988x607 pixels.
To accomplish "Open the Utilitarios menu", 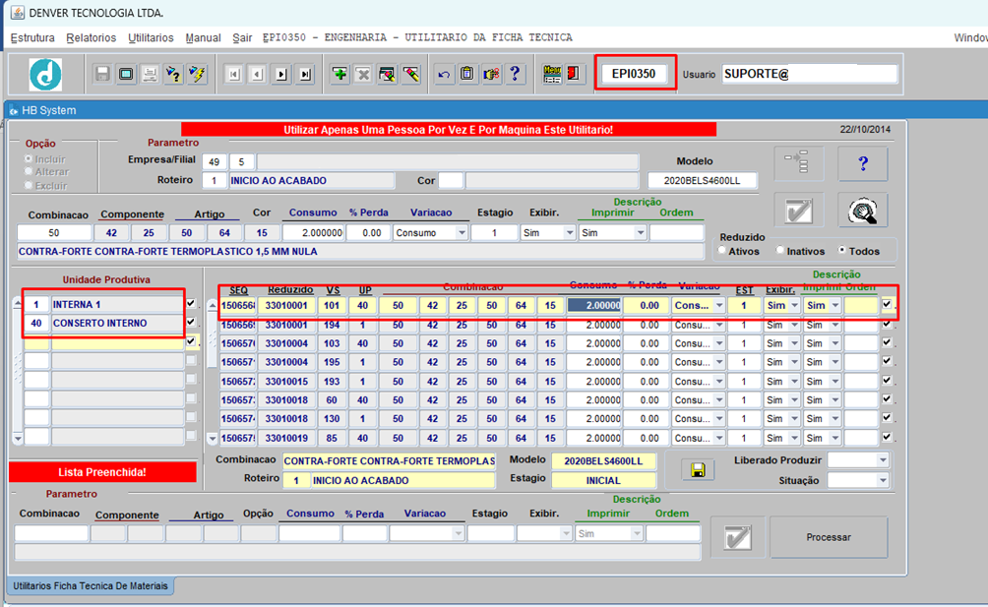I will click(x=151, y=37).
